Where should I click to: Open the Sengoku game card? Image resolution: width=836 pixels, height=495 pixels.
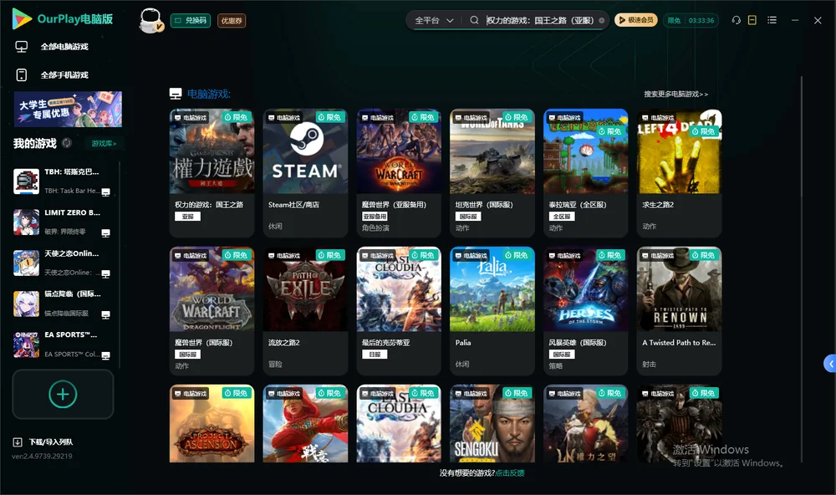click(x=492, y=424)
